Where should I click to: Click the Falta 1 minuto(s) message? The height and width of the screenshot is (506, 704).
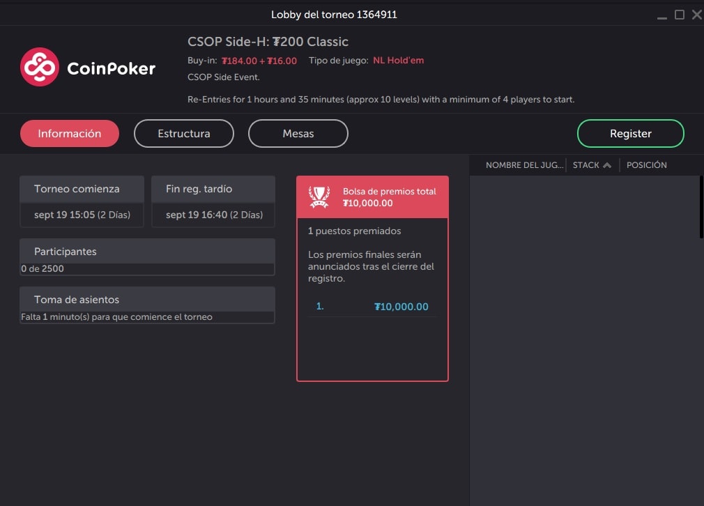pos(116,316)
